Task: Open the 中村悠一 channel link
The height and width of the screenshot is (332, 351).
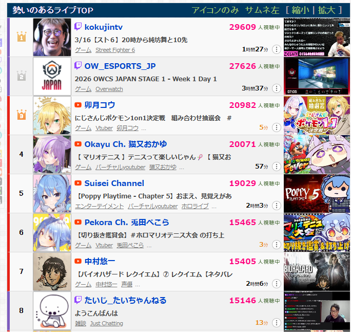Action: [x=100, y=261]
